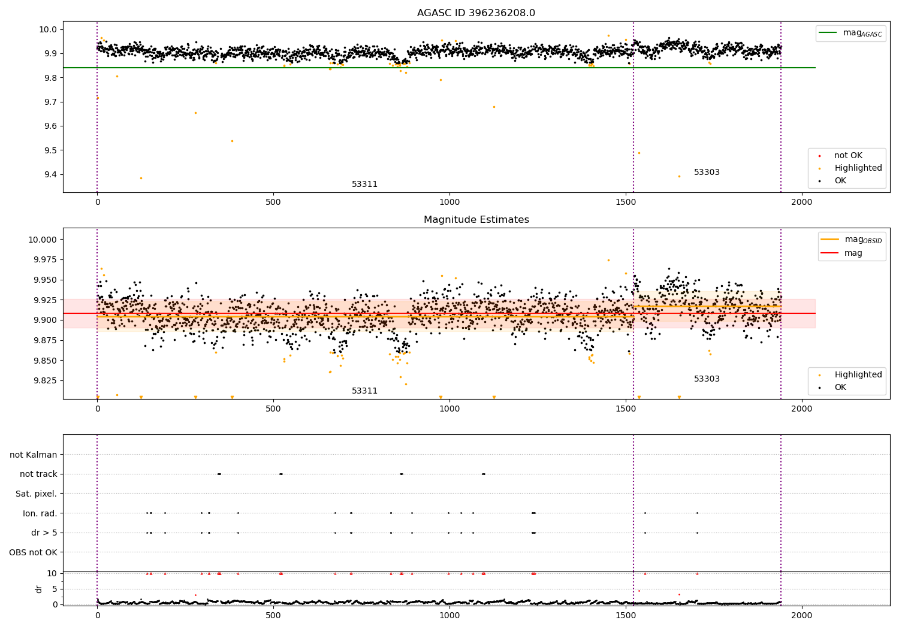
Task: Click the 53311 label in top plot
Action: pos(364,185)
